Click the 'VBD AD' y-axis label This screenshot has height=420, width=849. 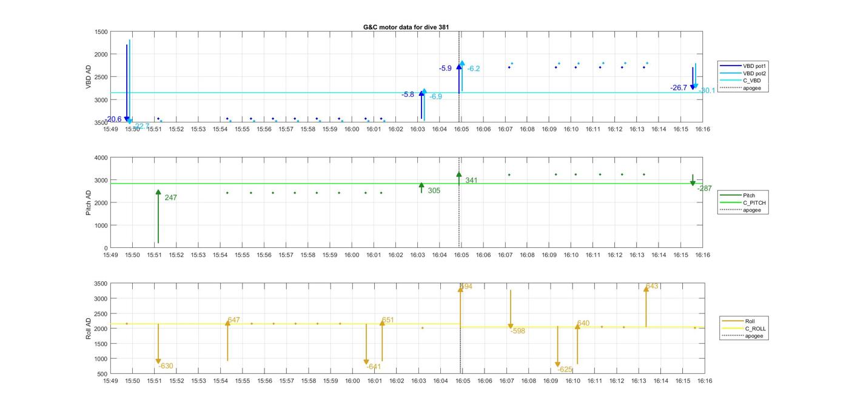pyautogui.click(x=89, y=77)
